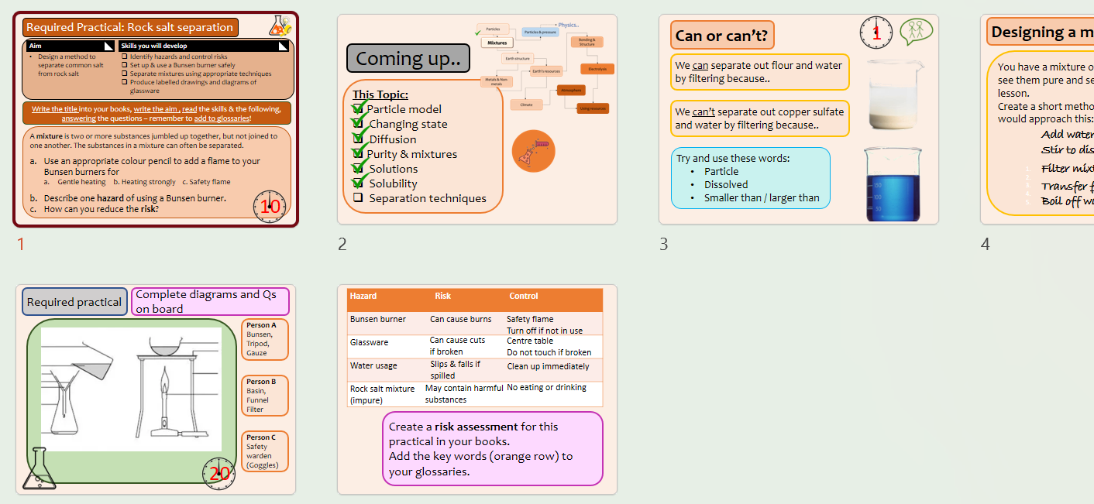
Task: Select the partially visible Designing a method slide
Action: 1037,119
